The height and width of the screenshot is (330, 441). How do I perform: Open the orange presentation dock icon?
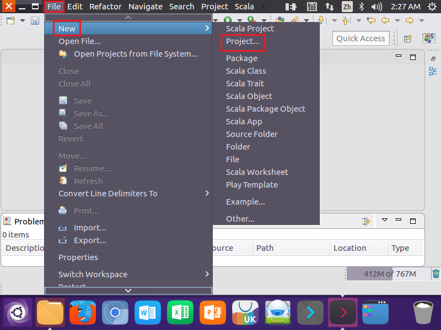pos(213,312)
